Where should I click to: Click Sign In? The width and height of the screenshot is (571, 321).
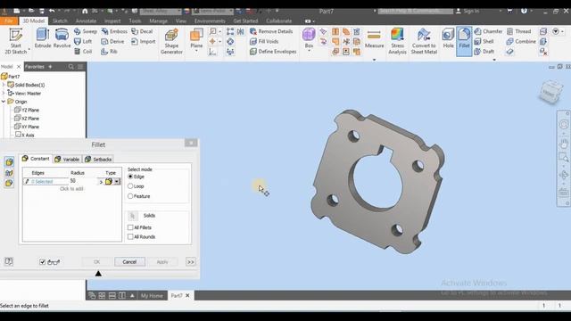coord(468,12)
